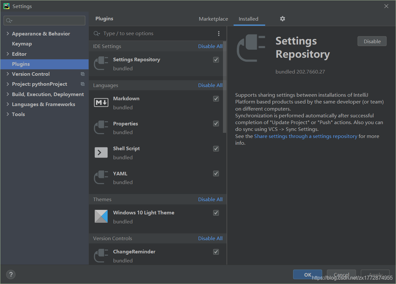Expand the Editor arrow
The image size is (396, 284).
click(x=8, y=54)
